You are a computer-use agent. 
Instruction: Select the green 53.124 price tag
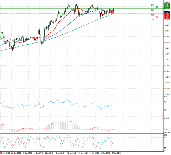(167, 8)
